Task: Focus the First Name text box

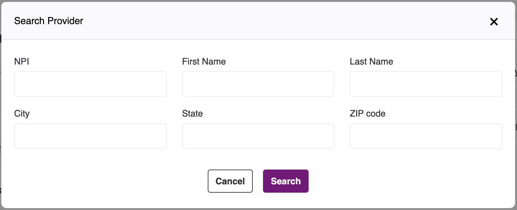Action: pyautogui.click(x=258, y=84)
